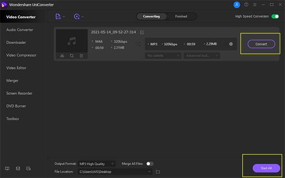Click the Load DVD icon
The width and height of the screenshot is (285, 178).
coord(77,17)
